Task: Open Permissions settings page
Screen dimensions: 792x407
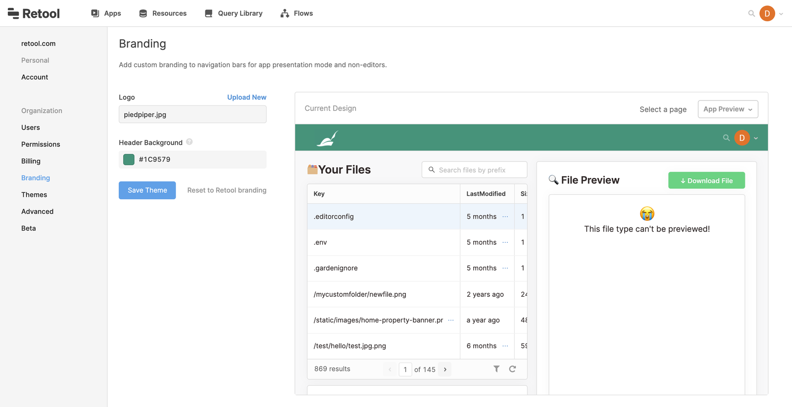Action: 41,144
